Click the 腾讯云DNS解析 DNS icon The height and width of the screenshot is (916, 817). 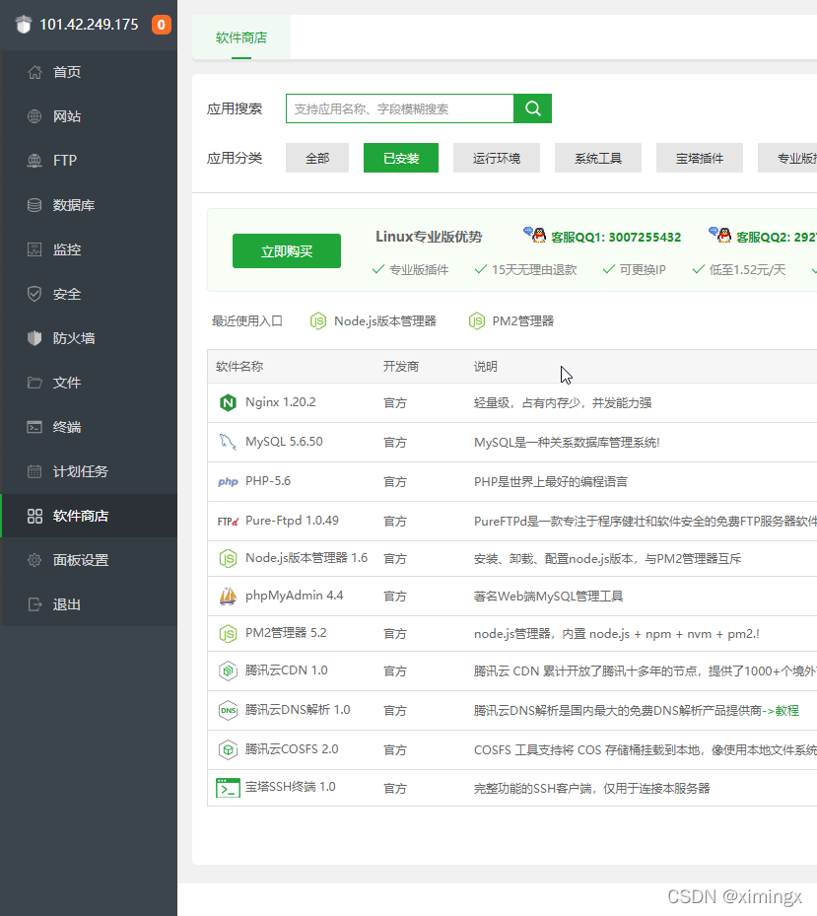[228, 710]
